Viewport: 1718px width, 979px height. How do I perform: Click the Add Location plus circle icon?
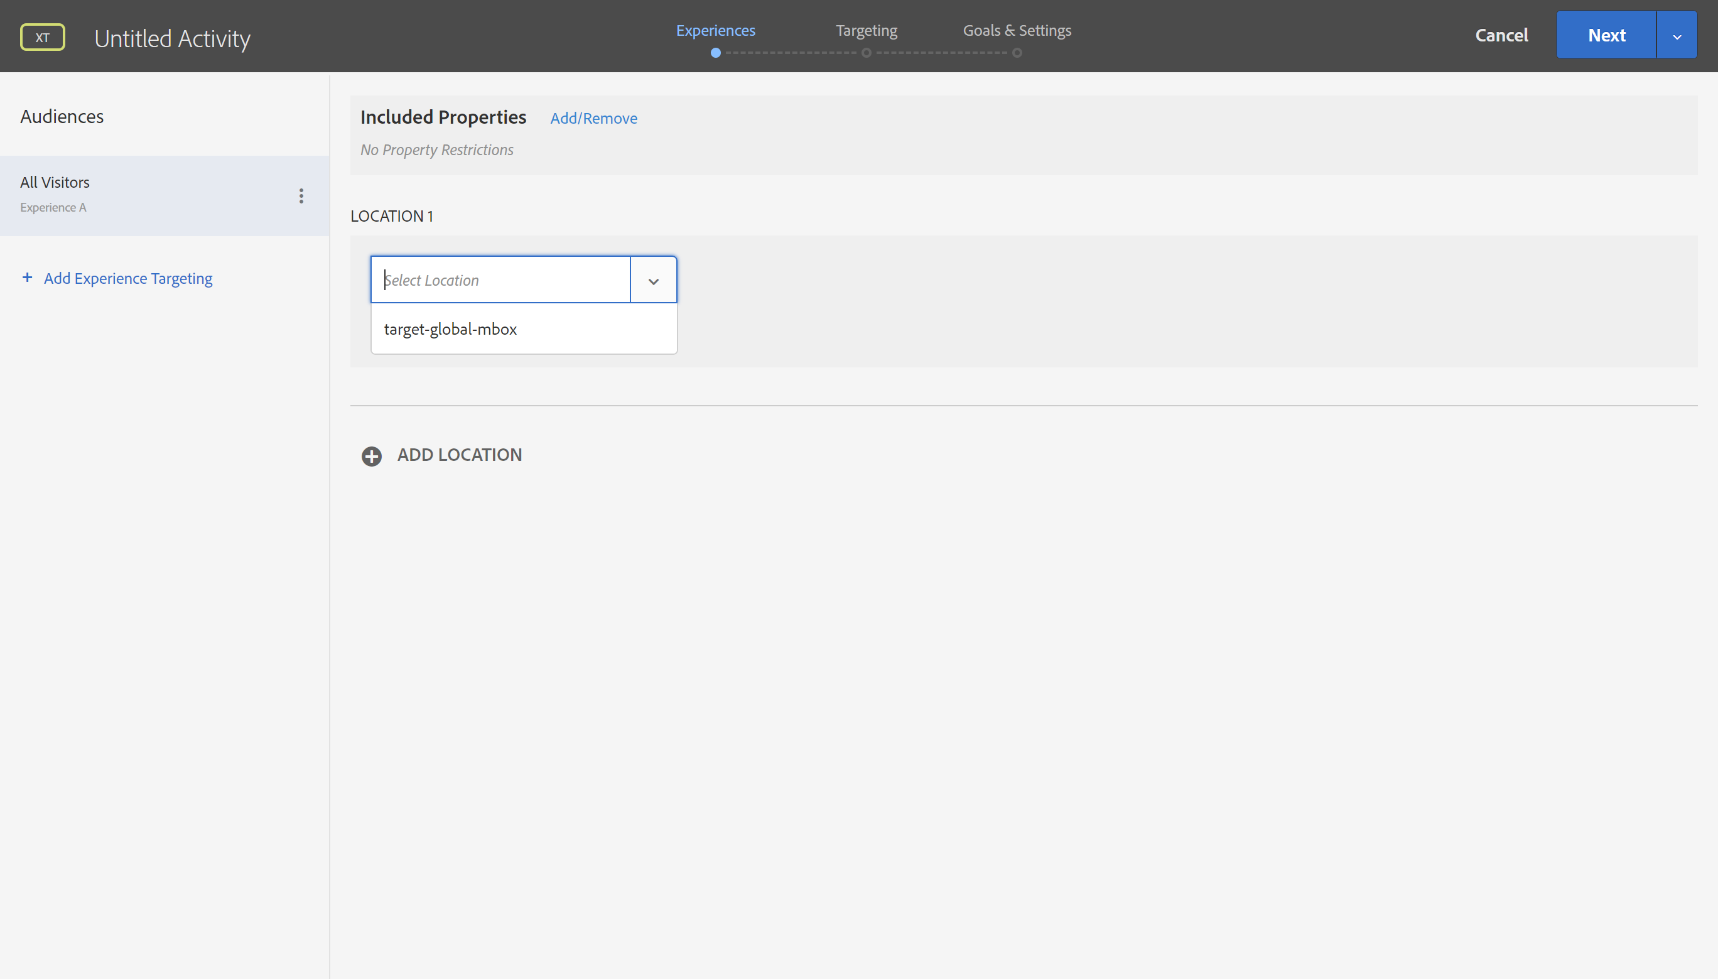pyautogui.click(x=372, y=456)
